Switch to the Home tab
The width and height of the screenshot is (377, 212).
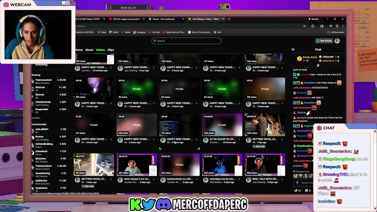(x=79, y=50)
